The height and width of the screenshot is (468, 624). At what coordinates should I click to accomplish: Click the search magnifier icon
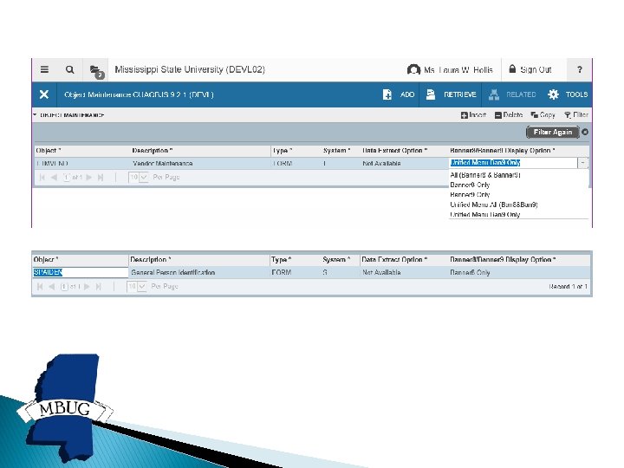(69, 69)
